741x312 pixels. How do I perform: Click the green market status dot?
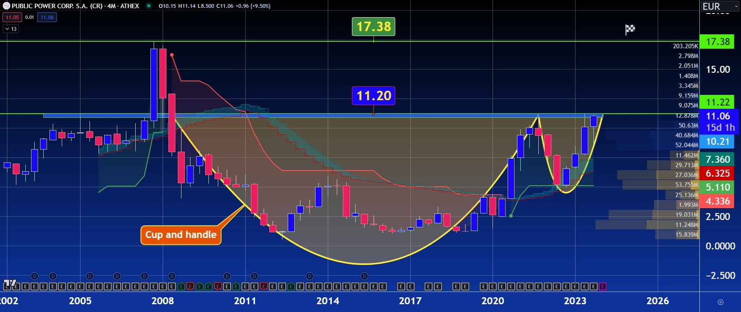[149, 6]
